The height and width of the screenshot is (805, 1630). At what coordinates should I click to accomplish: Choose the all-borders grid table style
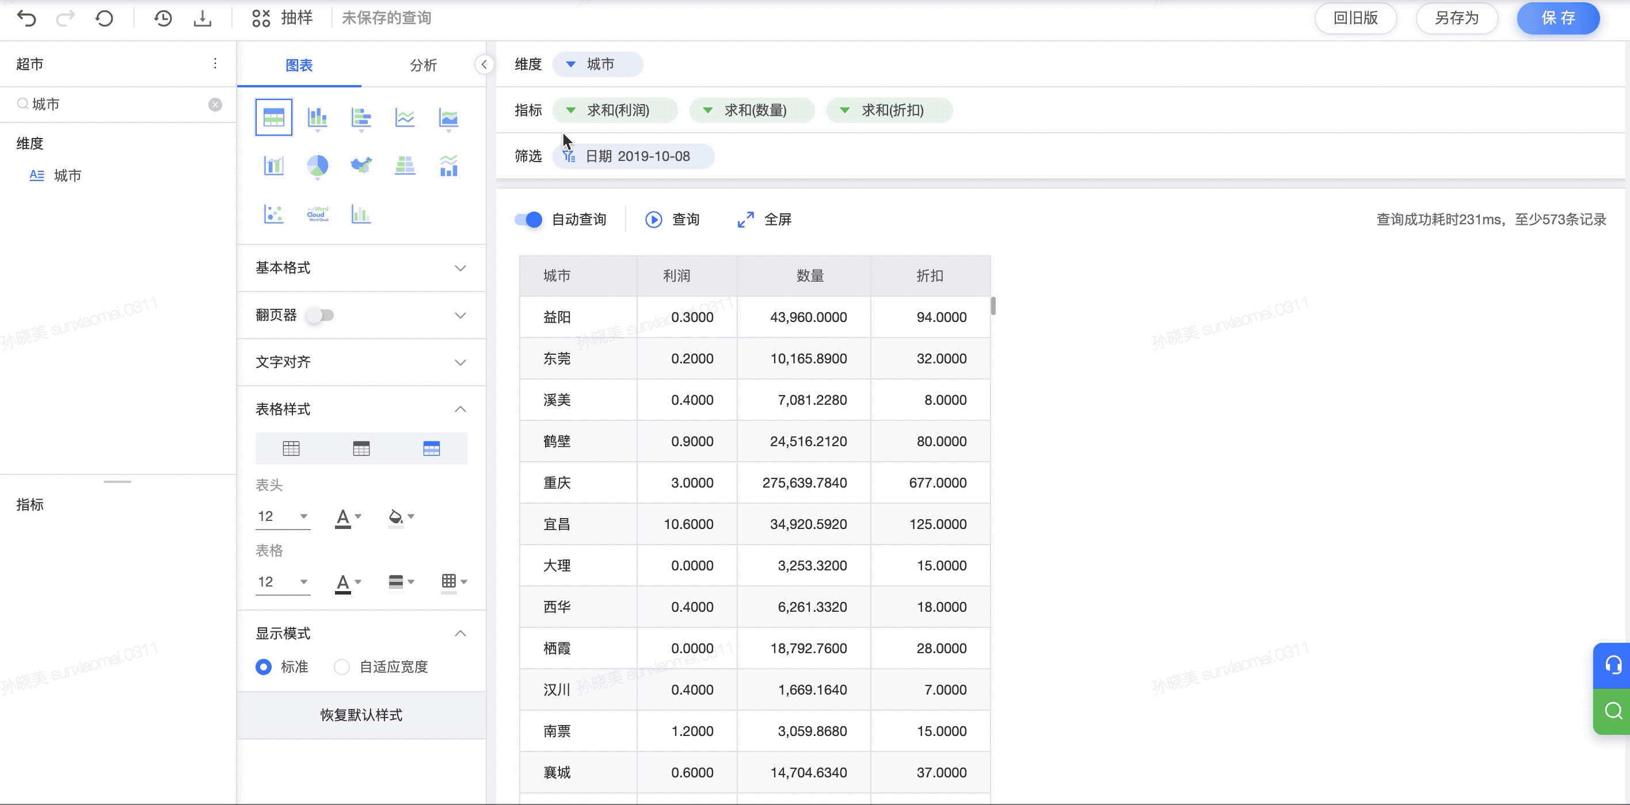(291, 449)
